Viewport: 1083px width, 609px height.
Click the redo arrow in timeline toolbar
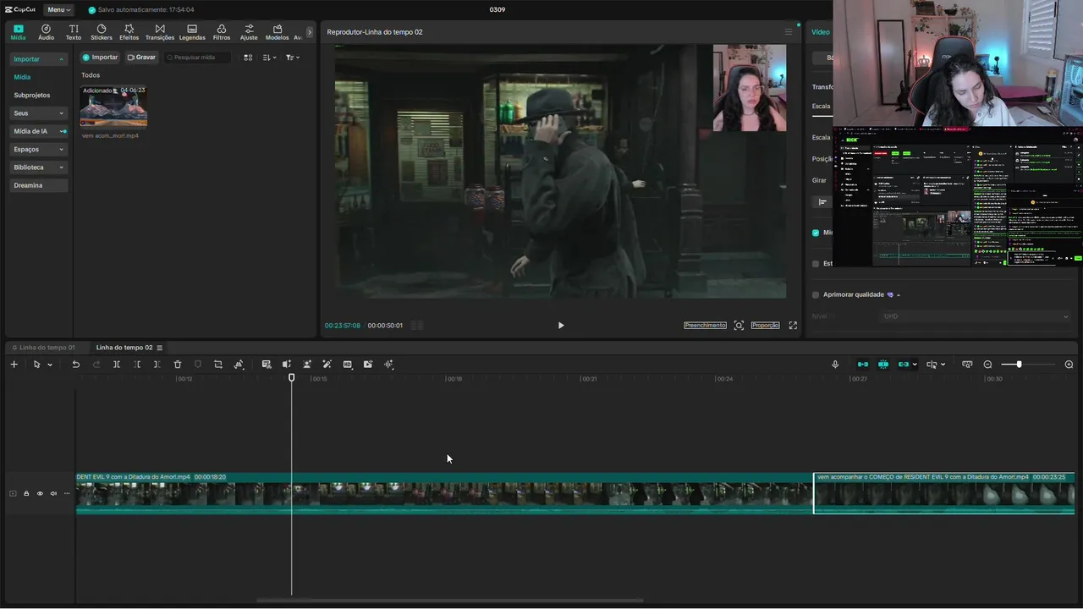pyautogui.click(x=96, y=365)
